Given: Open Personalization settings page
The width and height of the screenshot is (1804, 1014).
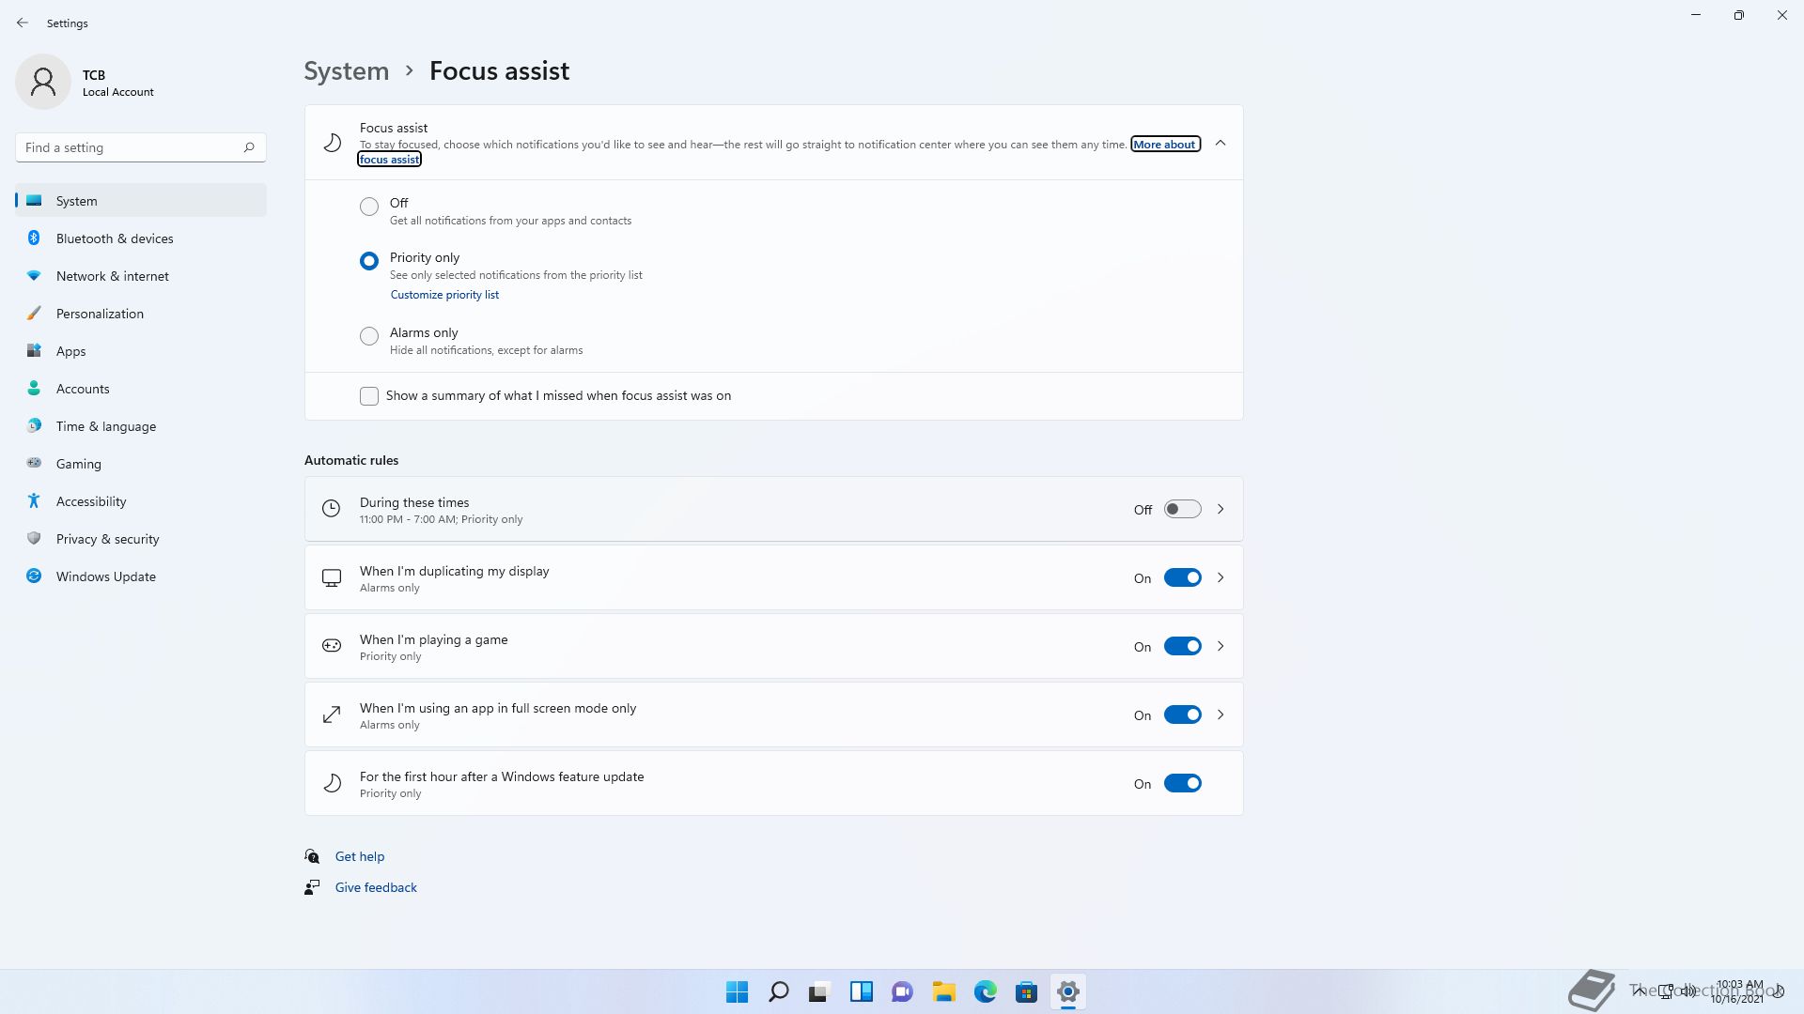Looking at the screenshot, I should [141, 314].
